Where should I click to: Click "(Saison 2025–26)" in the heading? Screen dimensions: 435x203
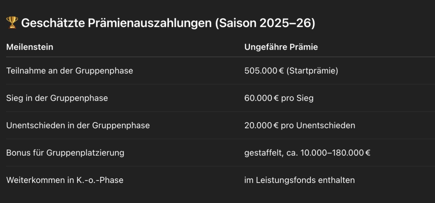pyautogui.click(x=265, y=23)
